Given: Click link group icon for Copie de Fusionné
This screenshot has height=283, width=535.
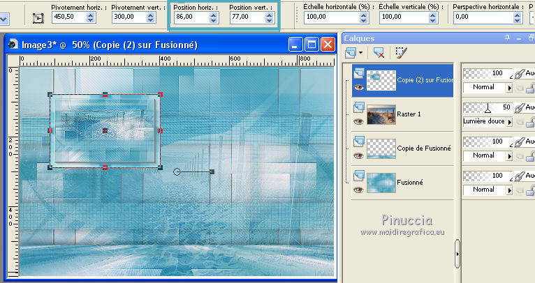Looking at the screenshot, I should tap(520, 141).
